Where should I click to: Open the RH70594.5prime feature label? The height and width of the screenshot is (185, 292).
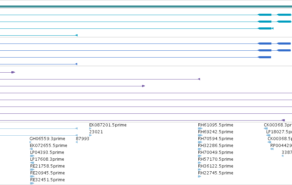click(x=215, y=139)
